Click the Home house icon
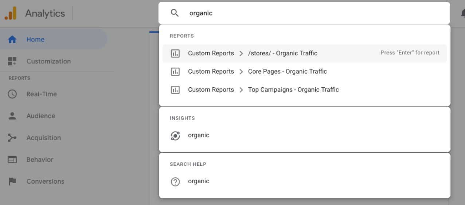 pos(12,39)
